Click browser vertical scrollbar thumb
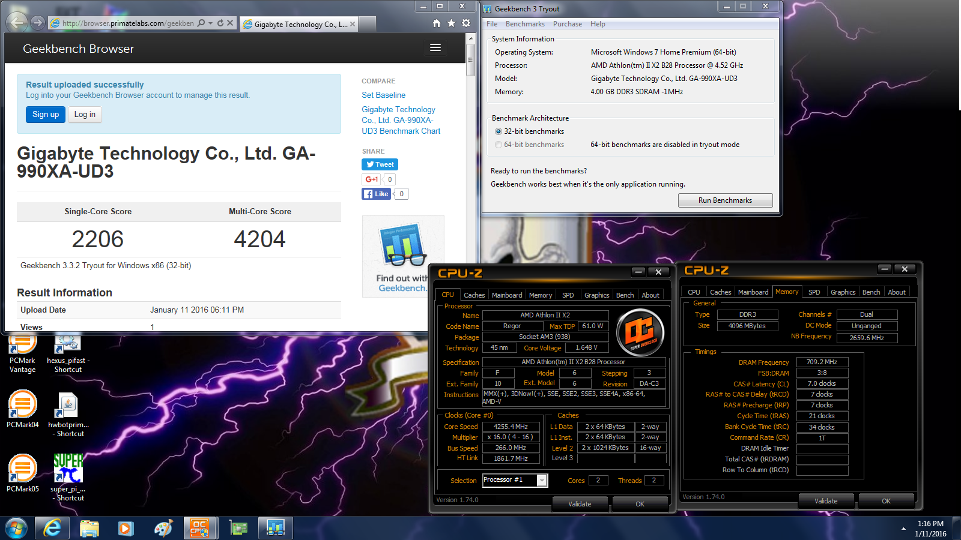This screenshot has height=540, width=961. pos(470,59)
